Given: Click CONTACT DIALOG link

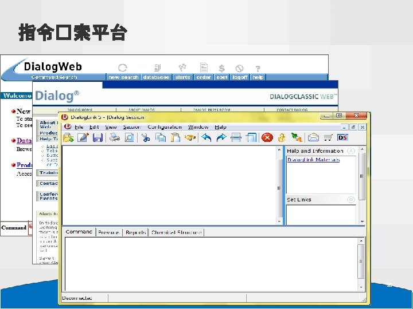Looking at the screenshot, I should (x=292, y=110).
